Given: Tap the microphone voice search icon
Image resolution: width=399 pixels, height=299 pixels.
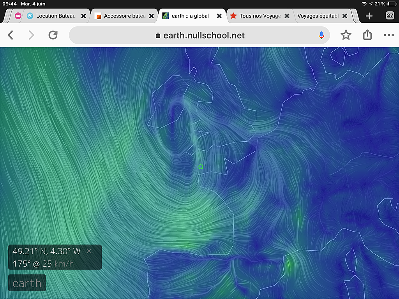Looking at the screenshot, I should (321, 35).
